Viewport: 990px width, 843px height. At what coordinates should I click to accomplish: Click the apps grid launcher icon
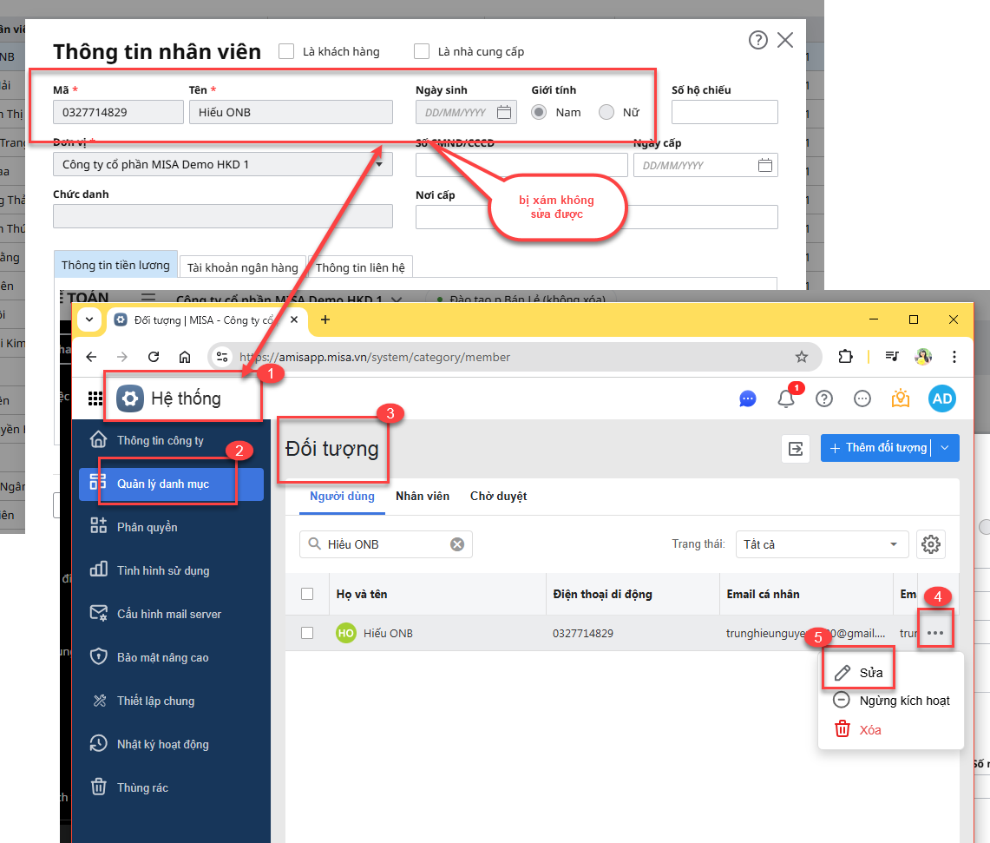coord(95,398)
